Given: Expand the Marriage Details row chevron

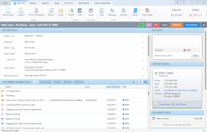Looking at the screenshot, I should click(x=143, y=75).
